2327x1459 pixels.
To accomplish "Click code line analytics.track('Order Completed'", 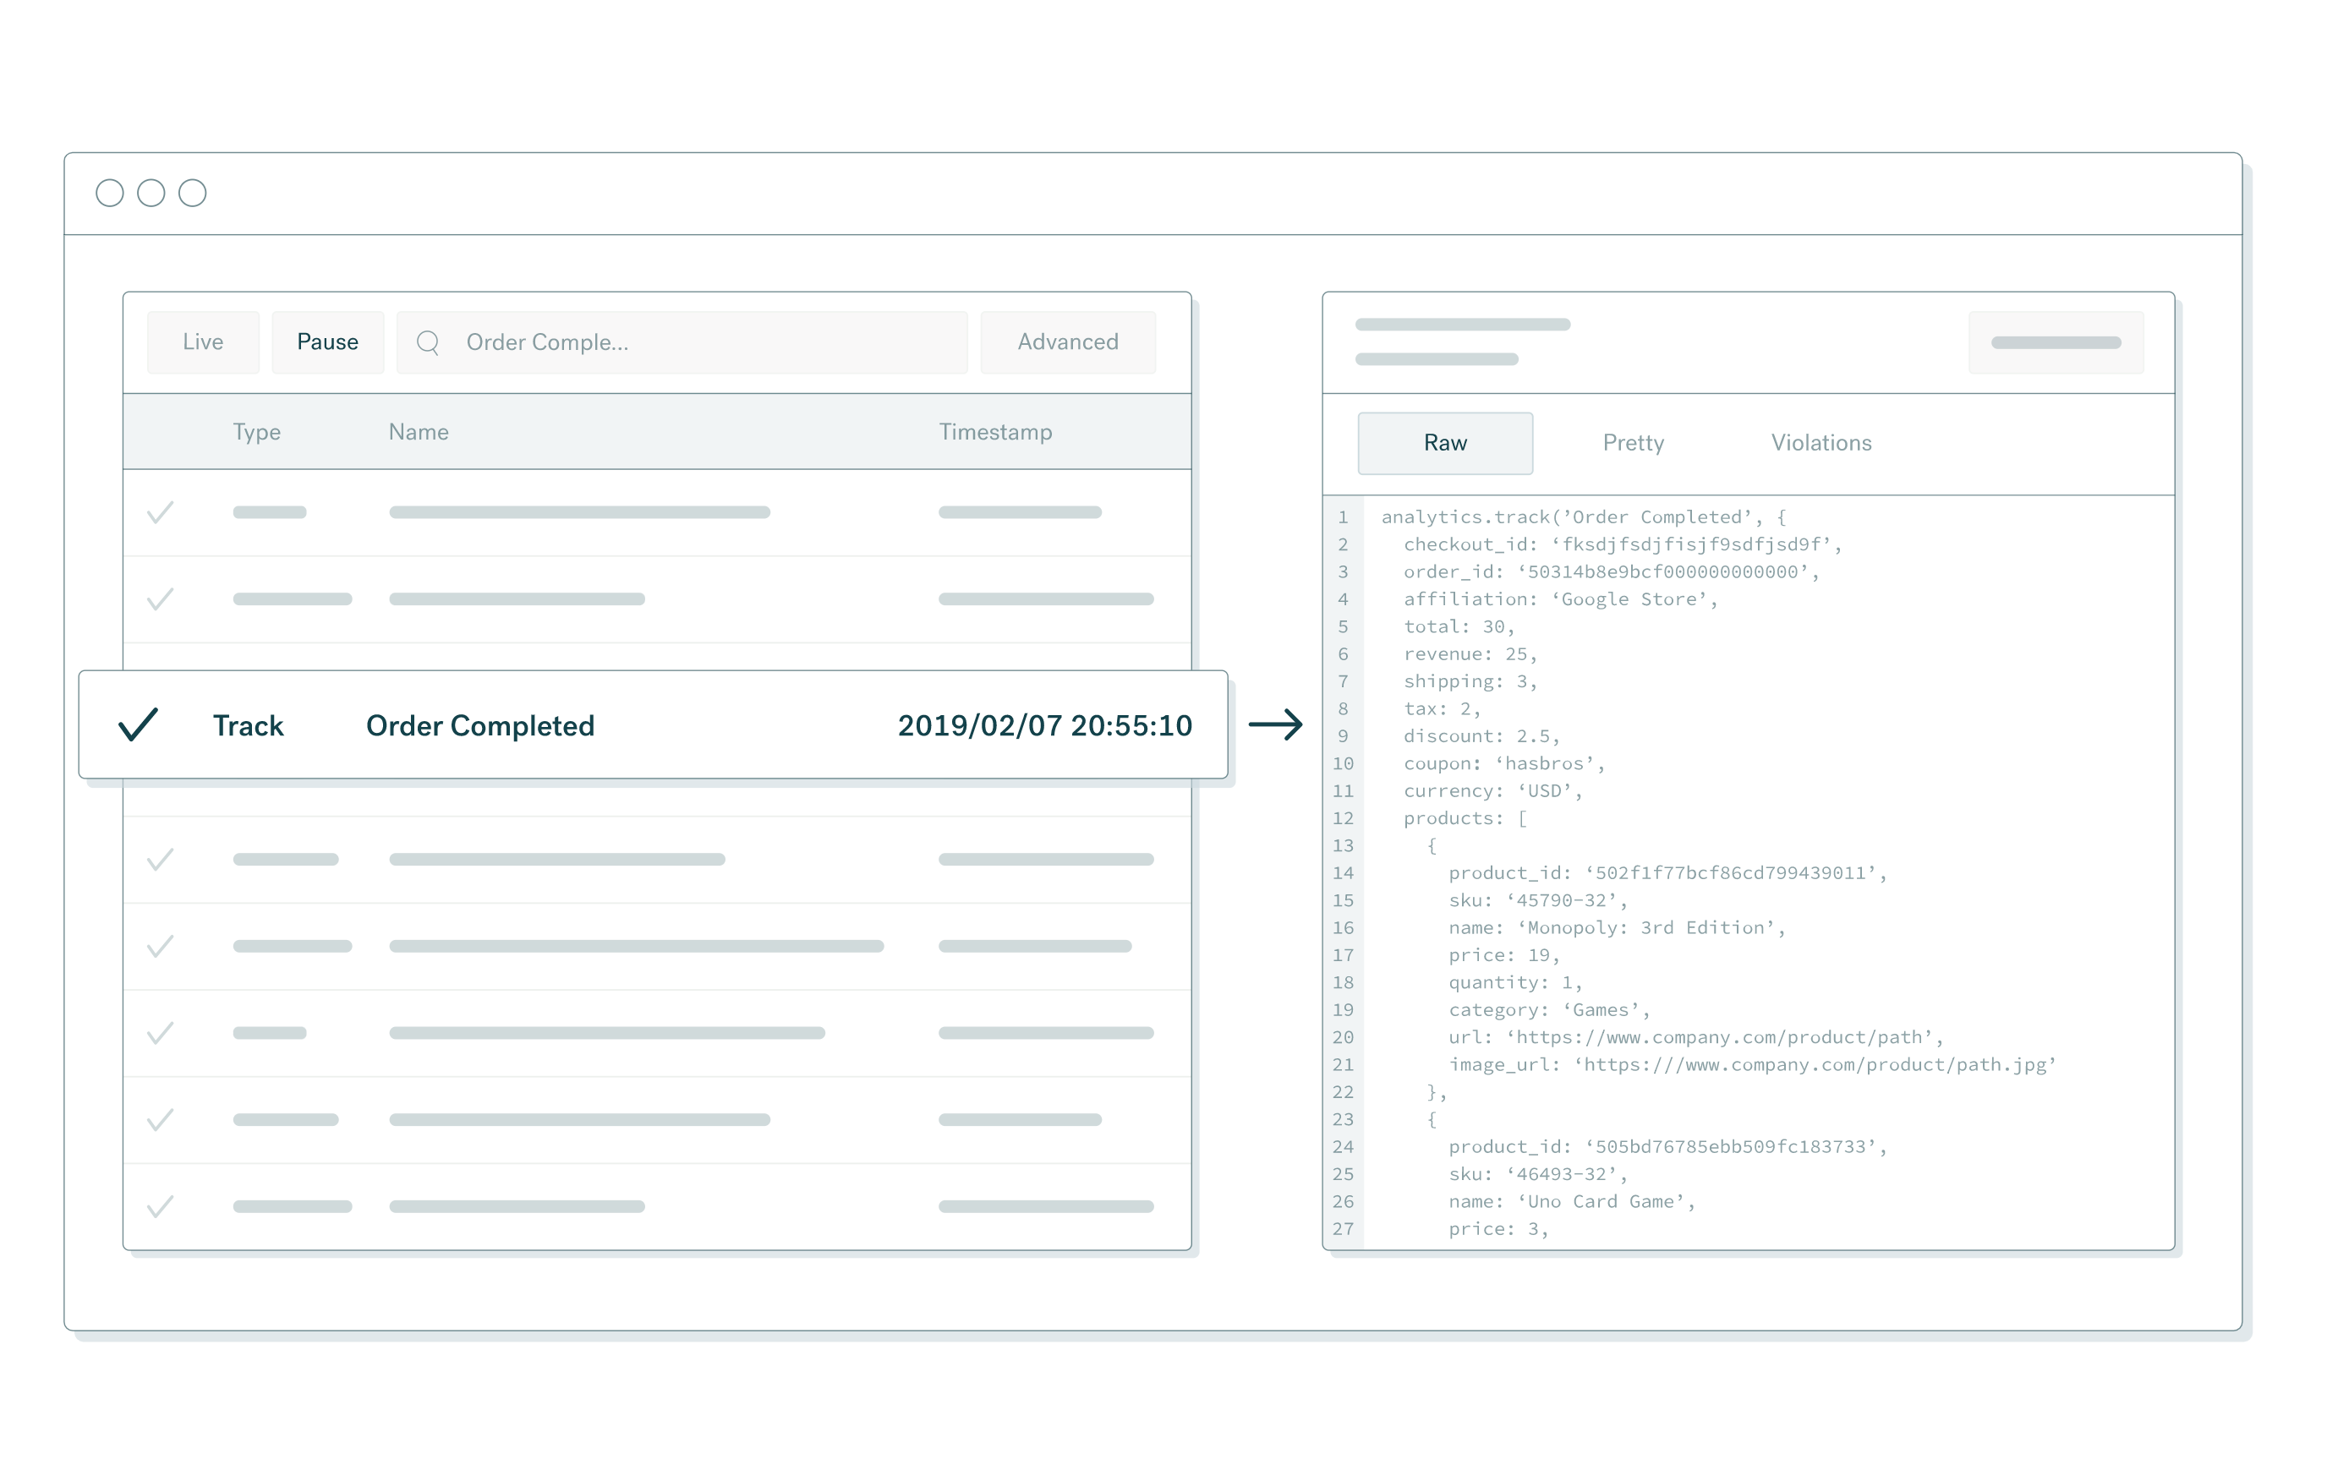I will pyautogui.click(x=1584, y=517).
